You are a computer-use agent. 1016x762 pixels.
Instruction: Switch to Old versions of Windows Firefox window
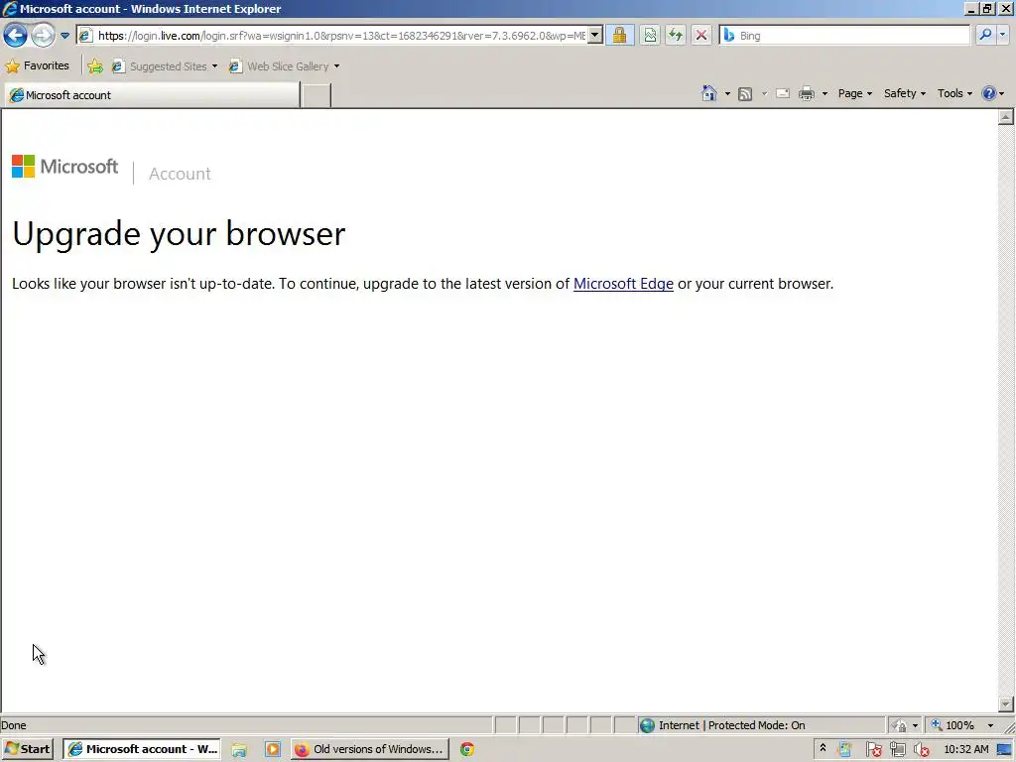(369, 749)
